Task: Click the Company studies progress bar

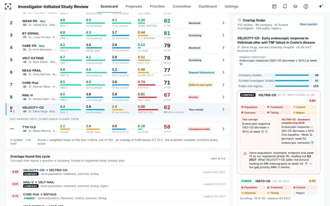Action: (x=292, y=75)
